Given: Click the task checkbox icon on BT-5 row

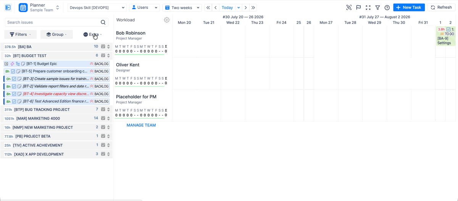Looking at the screenshot, I should click(13, 71).
